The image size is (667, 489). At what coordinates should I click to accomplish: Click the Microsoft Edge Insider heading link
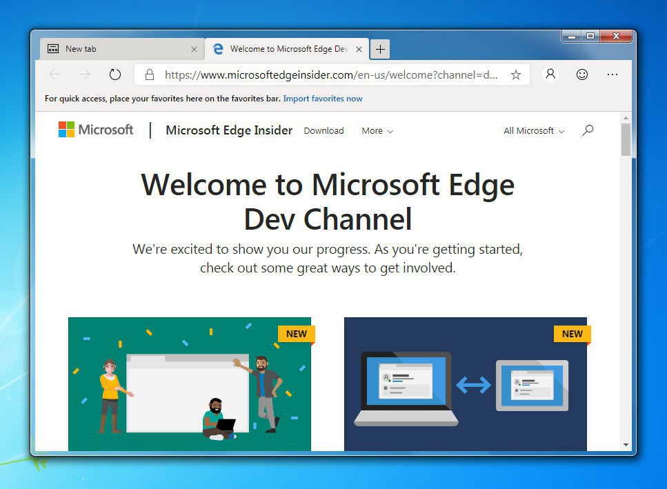pos(229,130)
